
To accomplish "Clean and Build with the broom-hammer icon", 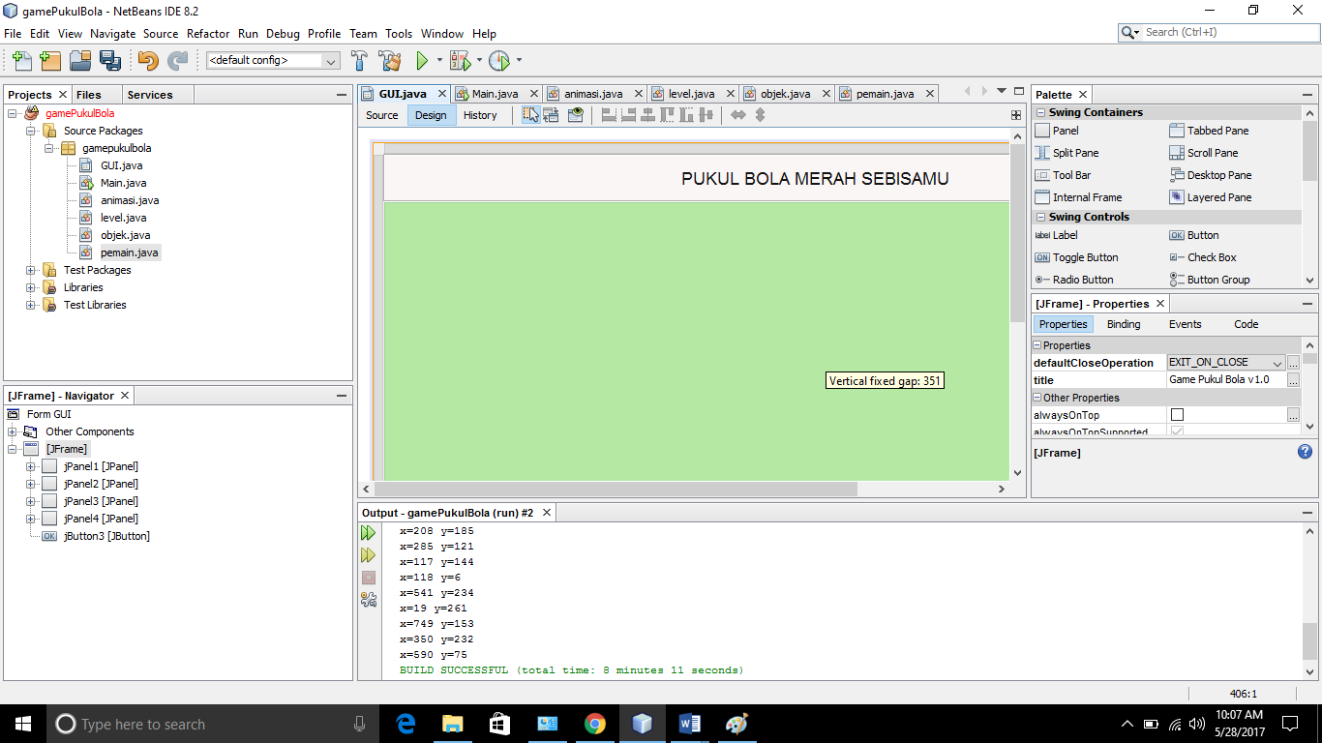I will (x=390, y=60).
